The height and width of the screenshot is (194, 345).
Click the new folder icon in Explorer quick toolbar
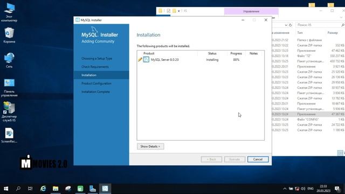click(174, 11)
